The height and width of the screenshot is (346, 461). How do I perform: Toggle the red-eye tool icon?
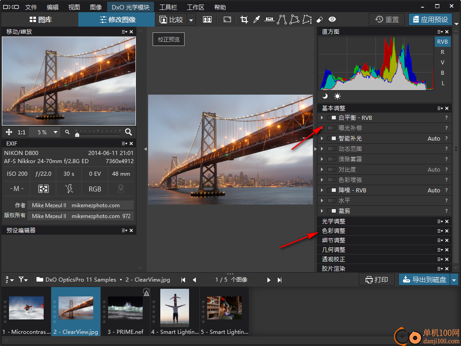point(332,19)
